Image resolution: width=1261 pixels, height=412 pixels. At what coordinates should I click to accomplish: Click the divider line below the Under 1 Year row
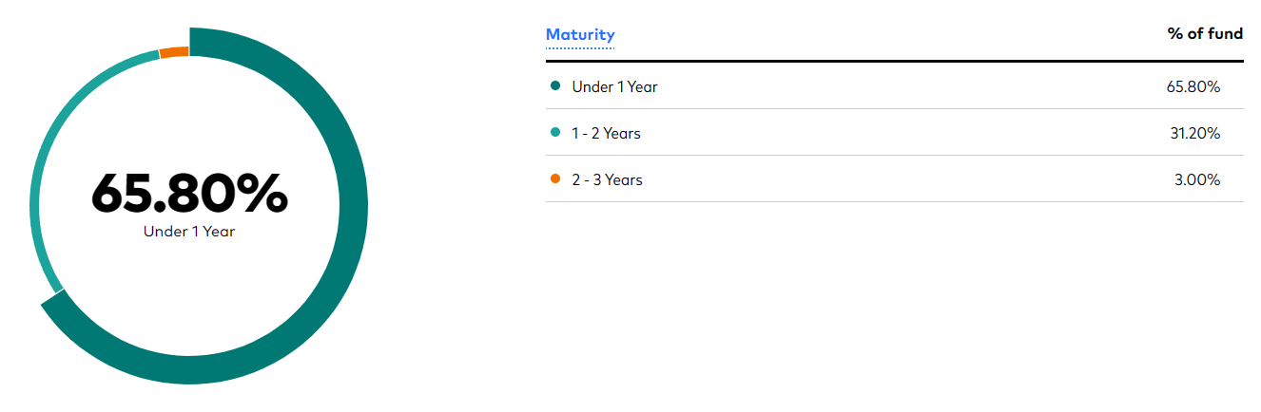(894, 109)
